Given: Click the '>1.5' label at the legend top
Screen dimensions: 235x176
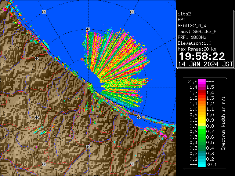Looking at the screenshot, I should click(192, 82).
